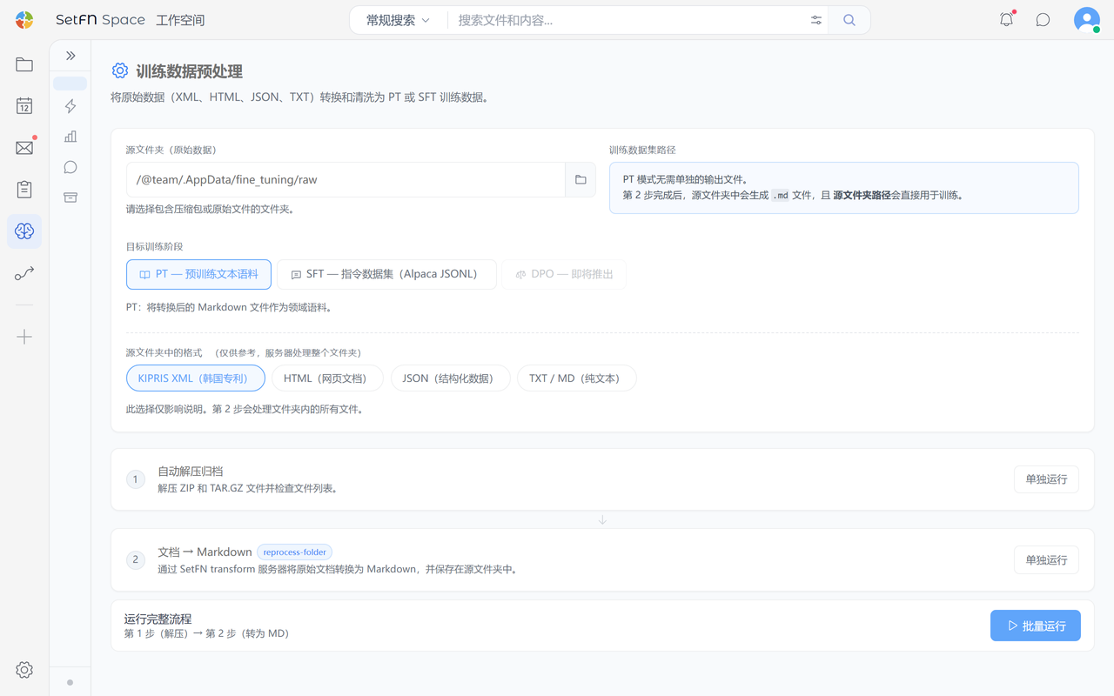This screenshot has height=696, width=1114.
Task: Open the archive box icon in sub-sidebar
Action: 70,197
